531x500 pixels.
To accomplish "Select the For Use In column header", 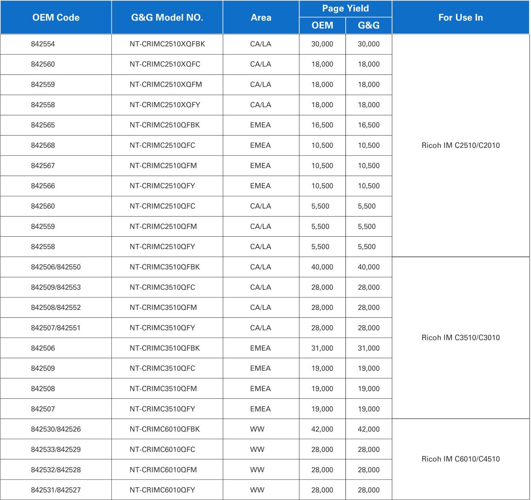I will coord(461,17).
